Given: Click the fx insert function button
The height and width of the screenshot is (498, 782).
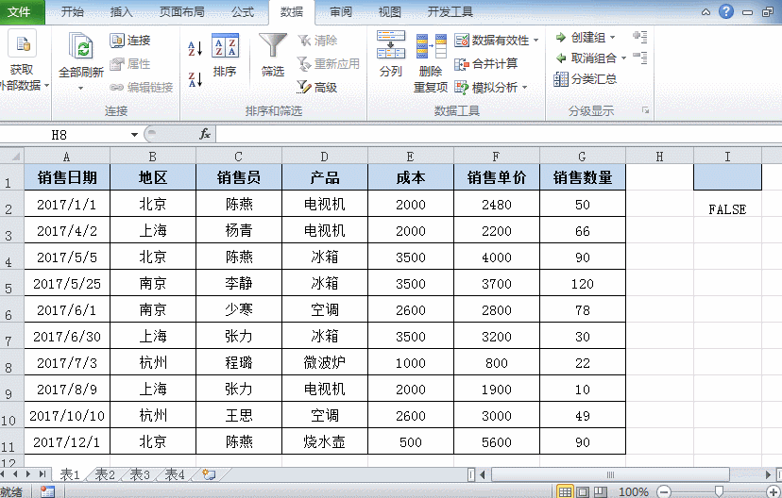Looking at the screenshot, I should [205, 134].
